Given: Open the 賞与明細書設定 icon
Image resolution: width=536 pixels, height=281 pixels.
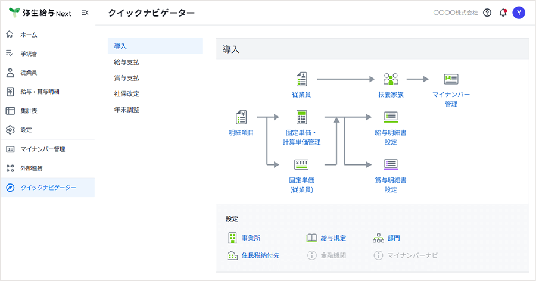Looking at the screenshot, I should (391, 164).
